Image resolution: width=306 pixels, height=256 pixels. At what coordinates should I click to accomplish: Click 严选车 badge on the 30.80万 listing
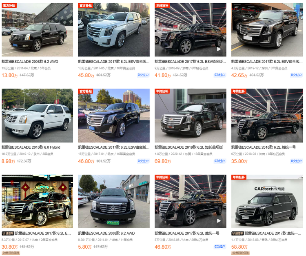(8, 234)
